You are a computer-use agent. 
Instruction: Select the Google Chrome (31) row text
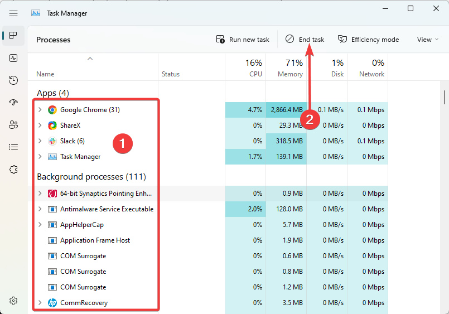[90, 110]
